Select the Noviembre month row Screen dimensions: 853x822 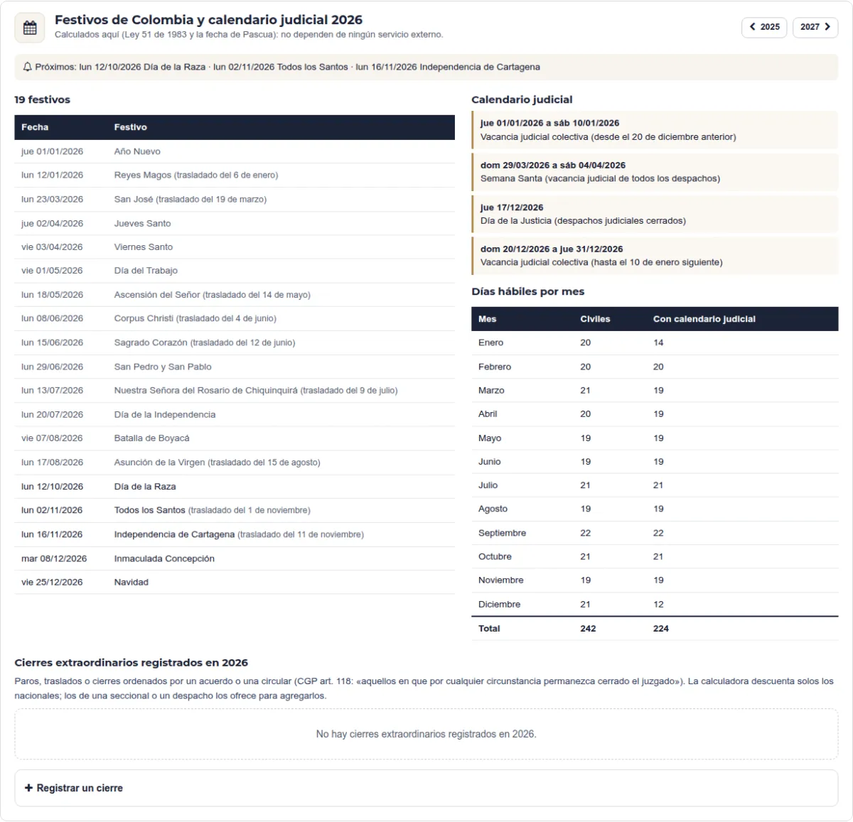click(655, 580)
